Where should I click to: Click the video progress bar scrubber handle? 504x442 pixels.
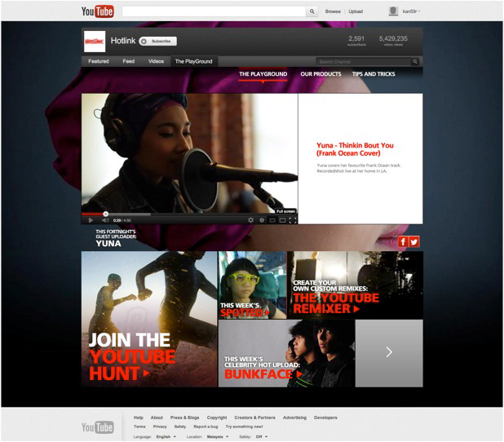point(105,214)
